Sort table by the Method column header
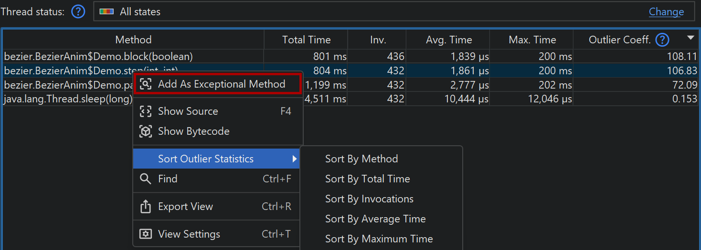Image resolution: width=701 pixels, height=250 pixels. [133, 40]
